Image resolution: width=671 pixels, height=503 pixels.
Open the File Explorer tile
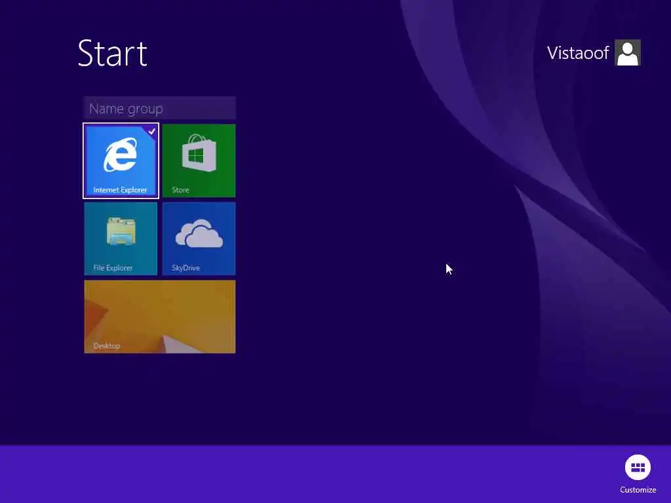pos(121,238)
